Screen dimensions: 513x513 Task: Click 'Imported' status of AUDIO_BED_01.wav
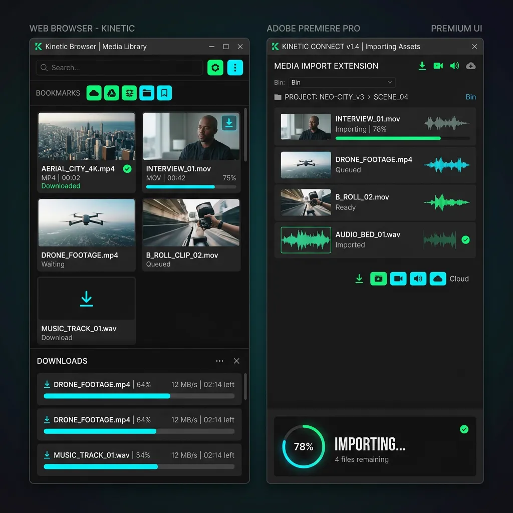coord(350,244)
